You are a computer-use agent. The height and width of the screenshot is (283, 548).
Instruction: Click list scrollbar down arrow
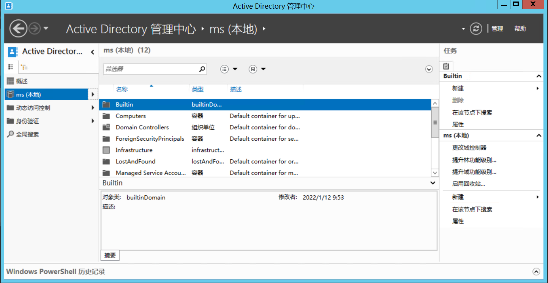tap(435, 173)
